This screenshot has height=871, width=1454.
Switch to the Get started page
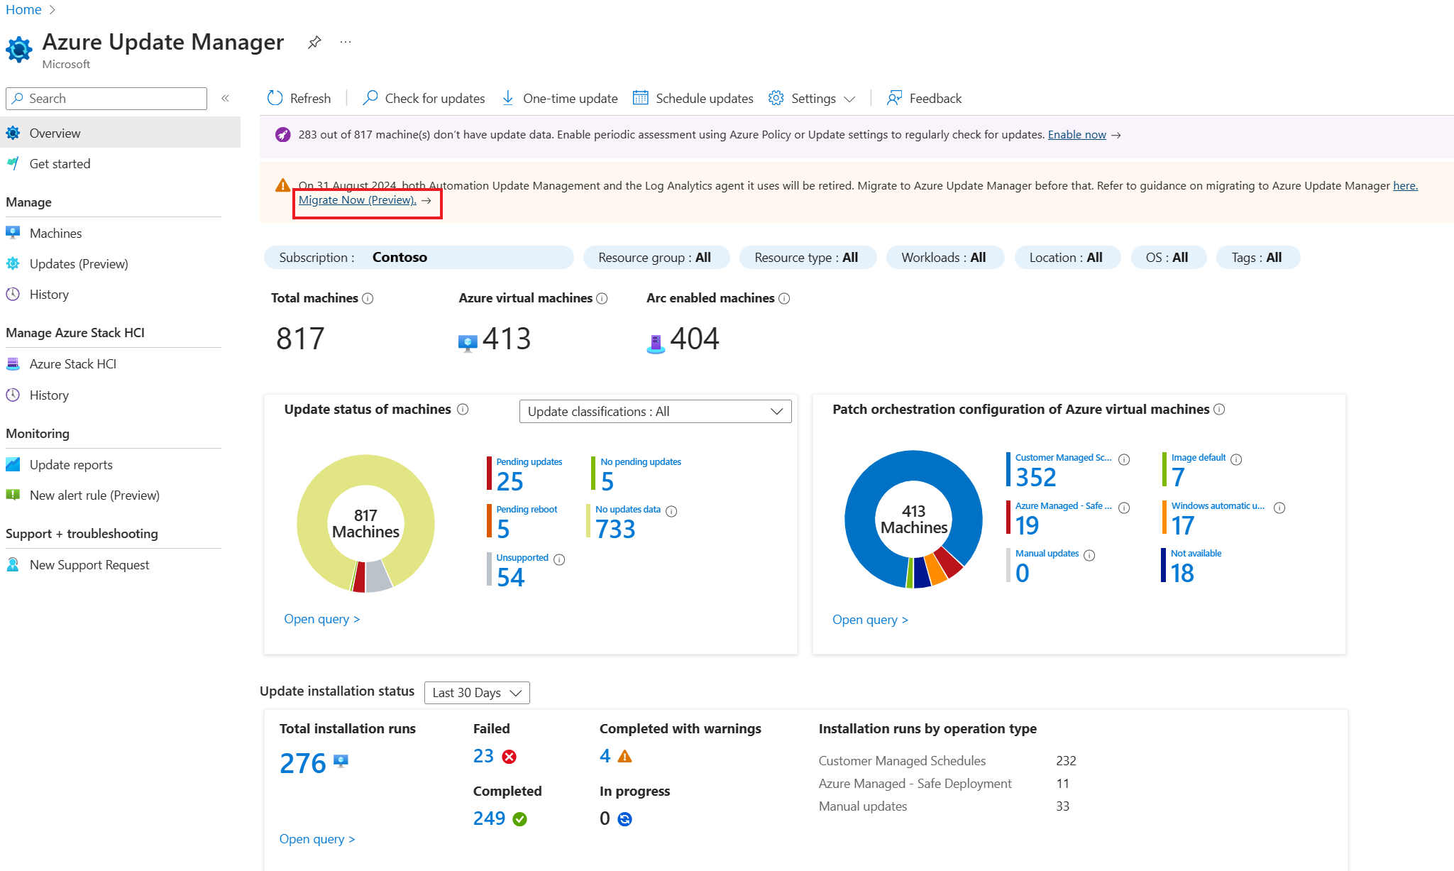click(60, 163)
